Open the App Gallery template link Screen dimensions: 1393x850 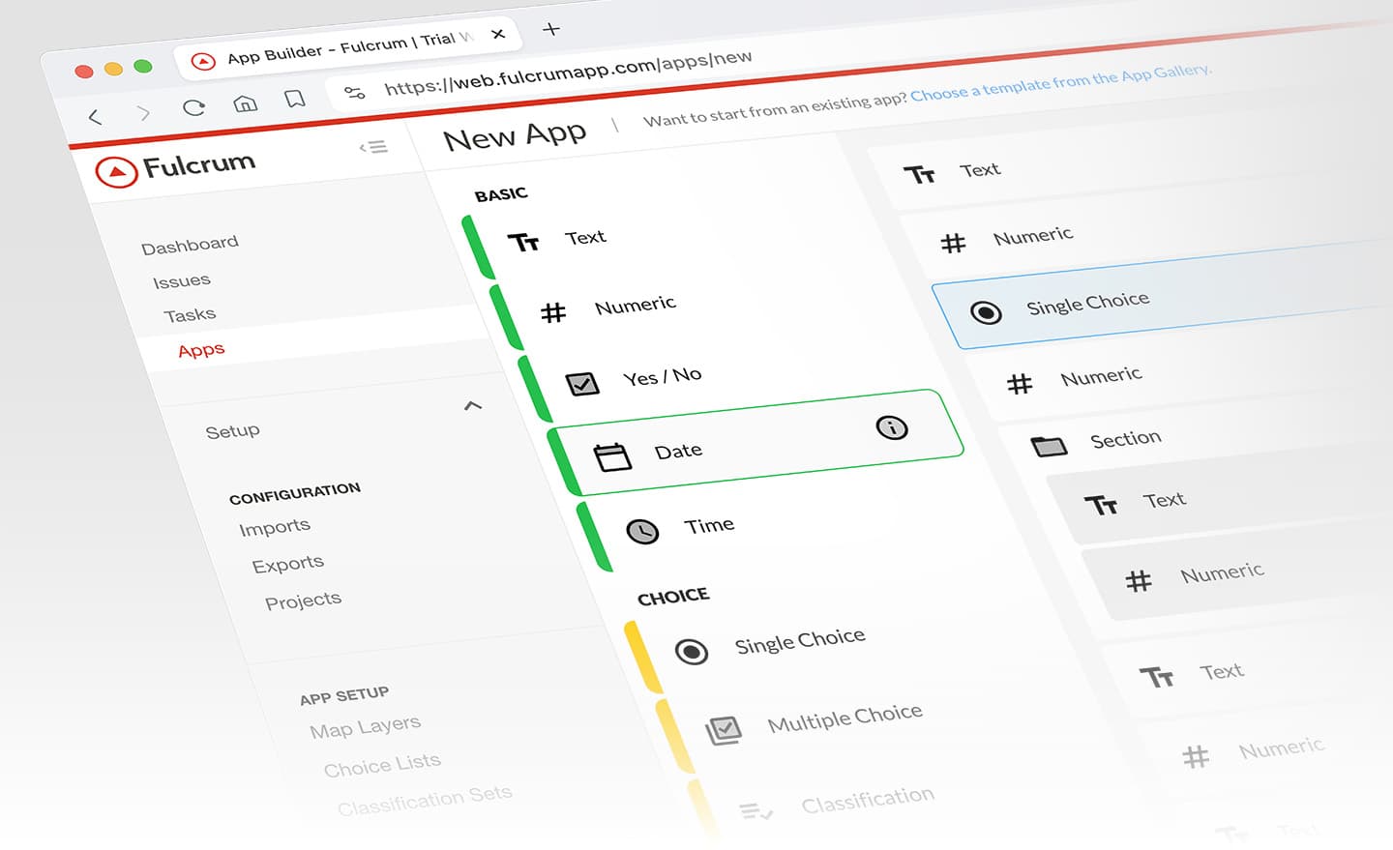[x=1060, y=82]
